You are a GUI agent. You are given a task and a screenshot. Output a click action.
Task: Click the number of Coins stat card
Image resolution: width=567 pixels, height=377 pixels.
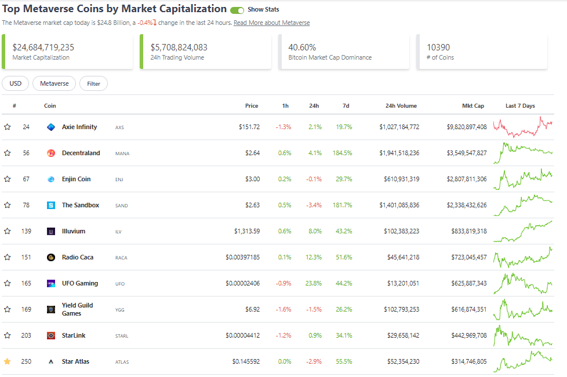tap(482, 52)
